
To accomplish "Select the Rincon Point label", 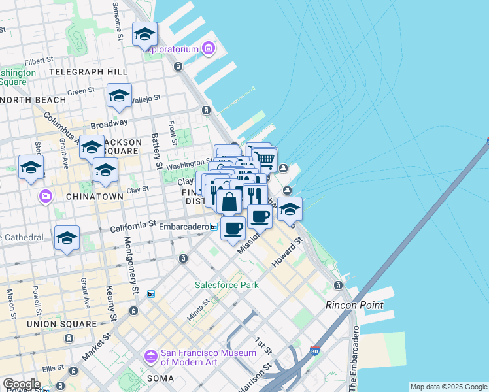I will pyautogui.click(x=354, y=305).
